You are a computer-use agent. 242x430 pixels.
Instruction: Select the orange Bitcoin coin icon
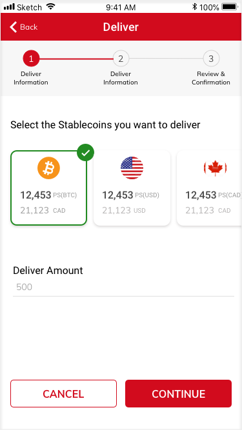48,168
